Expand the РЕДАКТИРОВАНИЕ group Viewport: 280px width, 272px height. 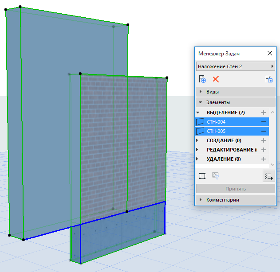click(x=198, y=150)
